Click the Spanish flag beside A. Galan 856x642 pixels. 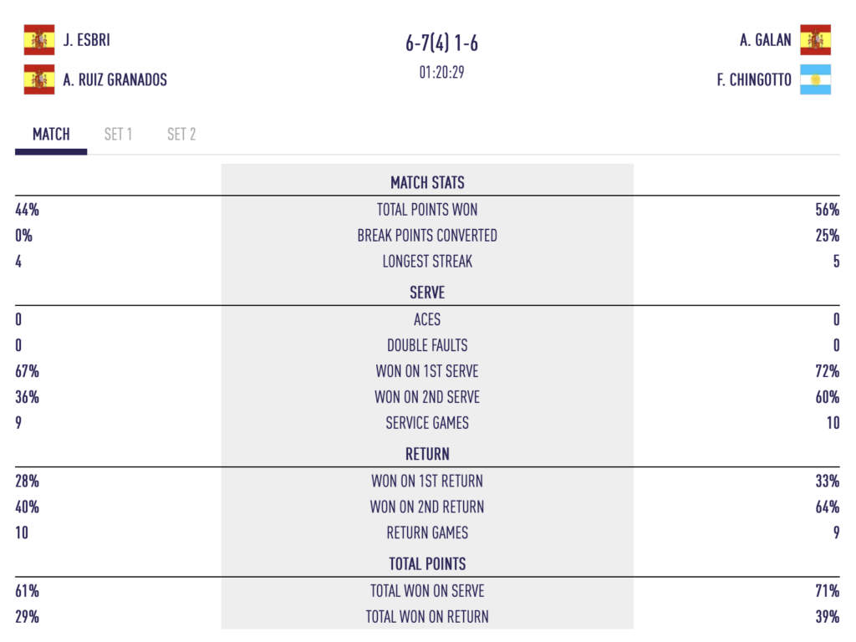(815, 39)
